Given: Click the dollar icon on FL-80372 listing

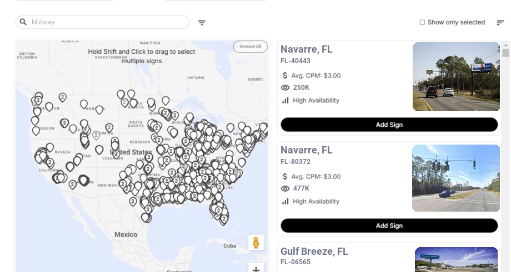Looking at the screenshot, I should pos(285,176).
